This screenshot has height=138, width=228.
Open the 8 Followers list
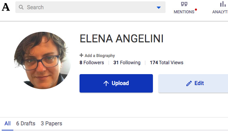click(92, 63)
